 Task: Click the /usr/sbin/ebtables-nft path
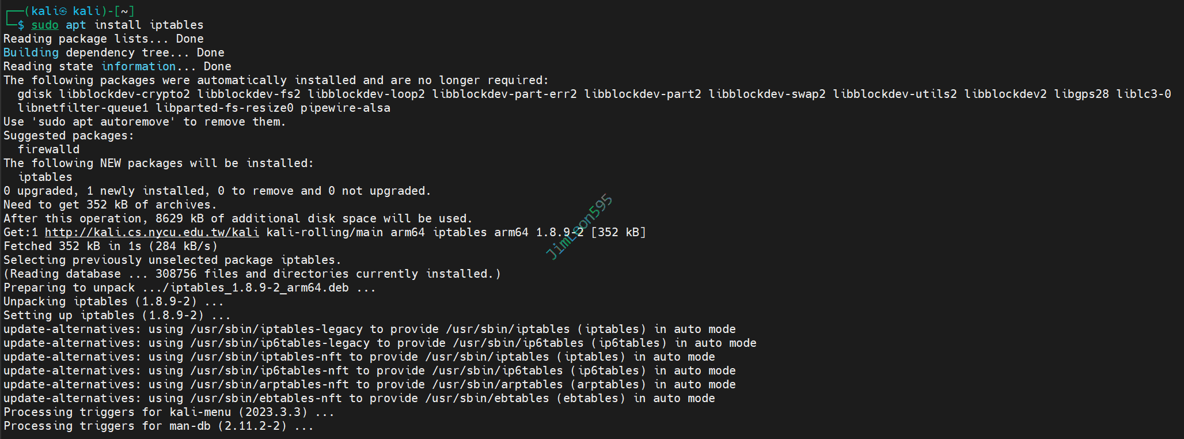coord(266,398)
